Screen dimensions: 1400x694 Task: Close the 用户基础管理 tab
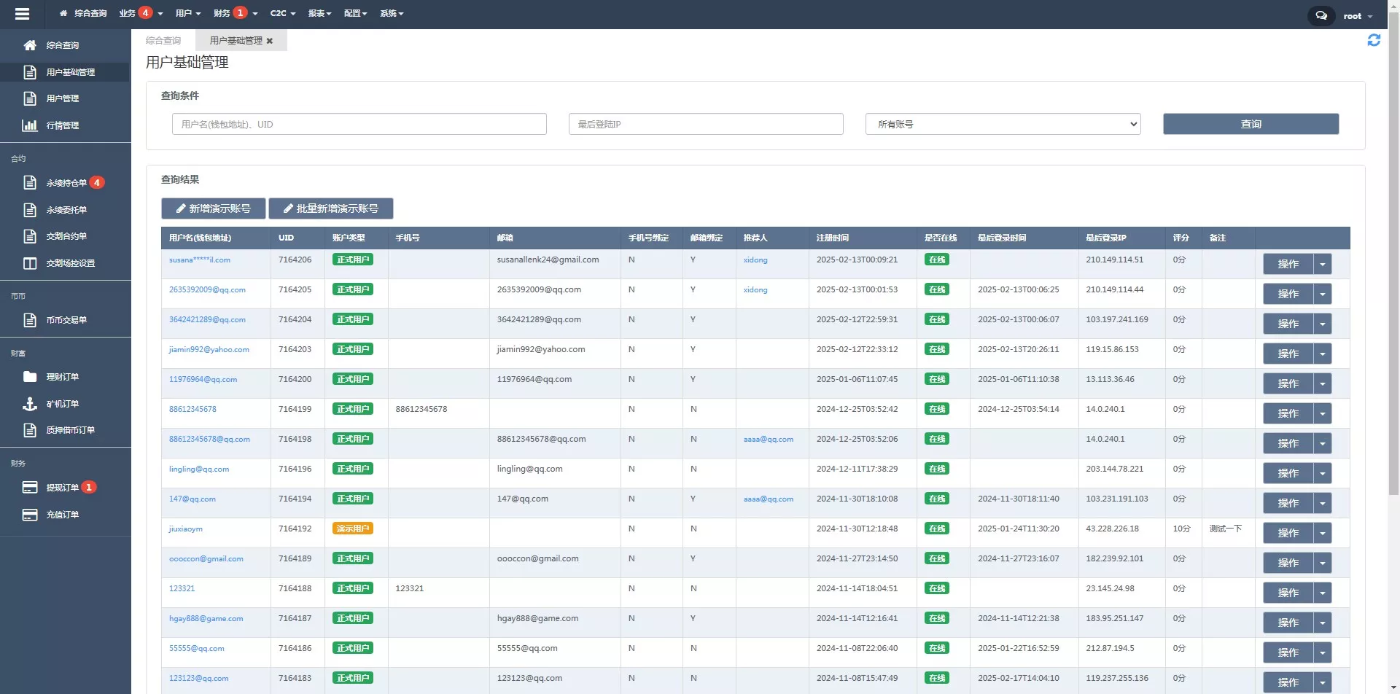pyautogui.click(x=270, y=41)
